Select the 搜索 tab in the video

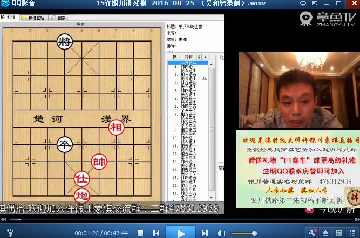[x=59, y=18]
